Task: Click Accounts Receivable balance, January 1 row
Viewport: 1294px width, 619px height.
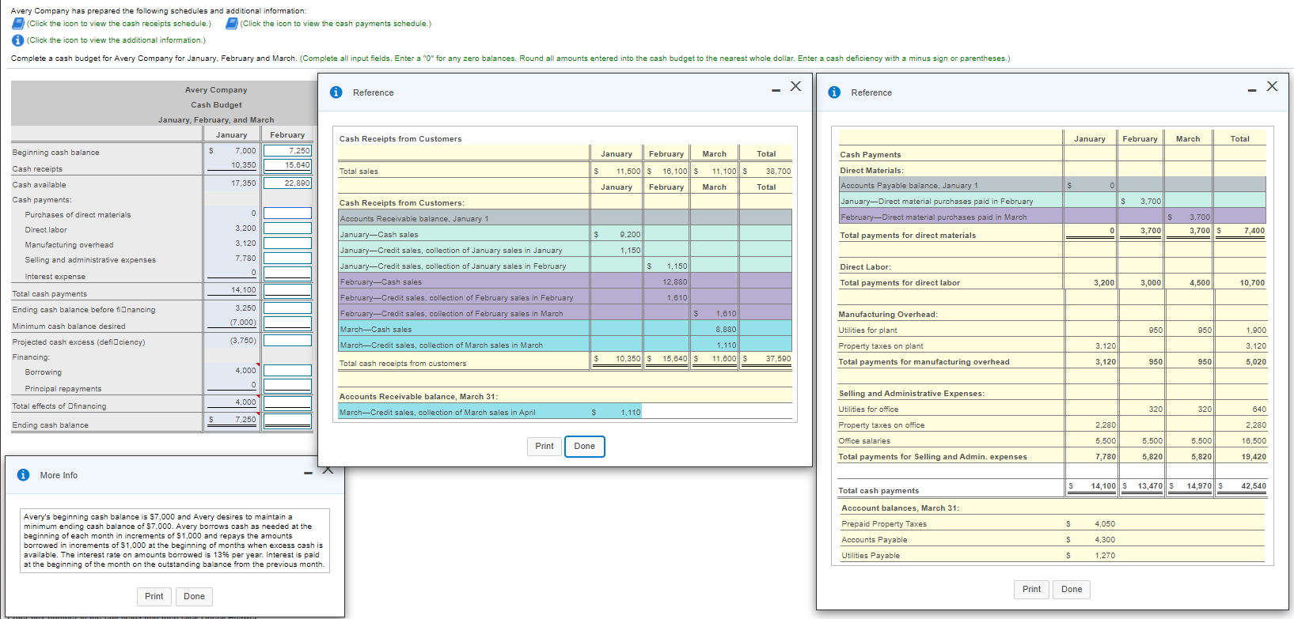Action: tap(565, 219)
